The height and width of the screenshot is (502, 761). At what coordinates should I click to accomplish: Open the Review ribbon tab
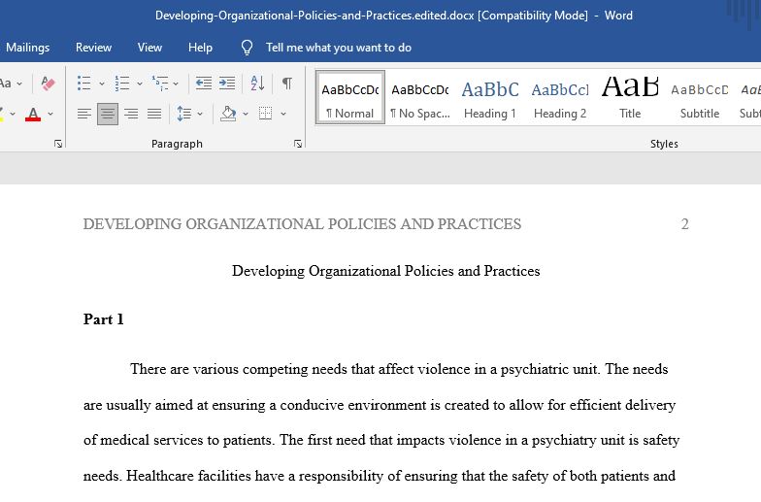93,48
